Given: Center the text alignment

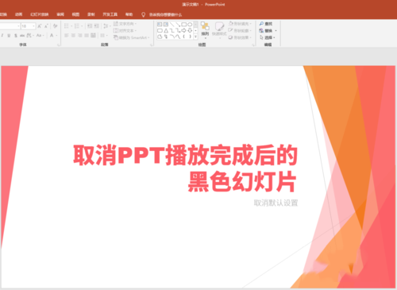Looking at the screenshot, I should click(73, 35).
